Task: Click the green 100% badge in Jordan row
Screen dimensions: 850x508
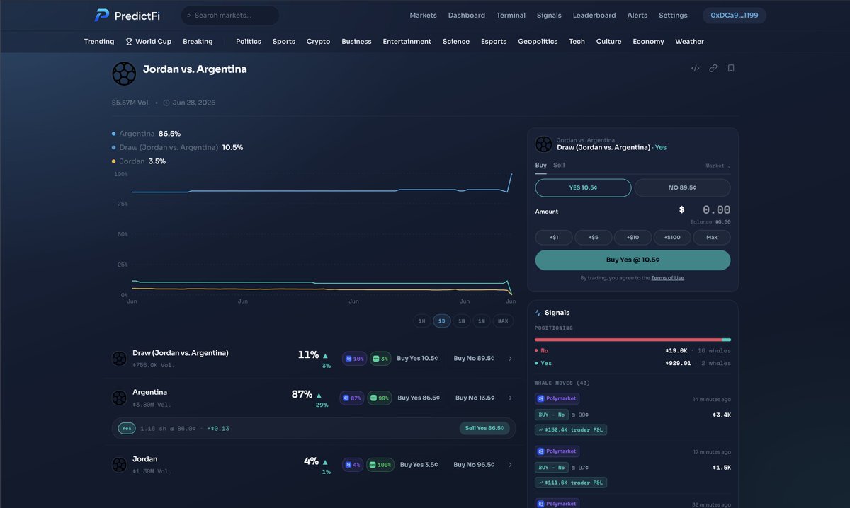Action: (380, 465)
